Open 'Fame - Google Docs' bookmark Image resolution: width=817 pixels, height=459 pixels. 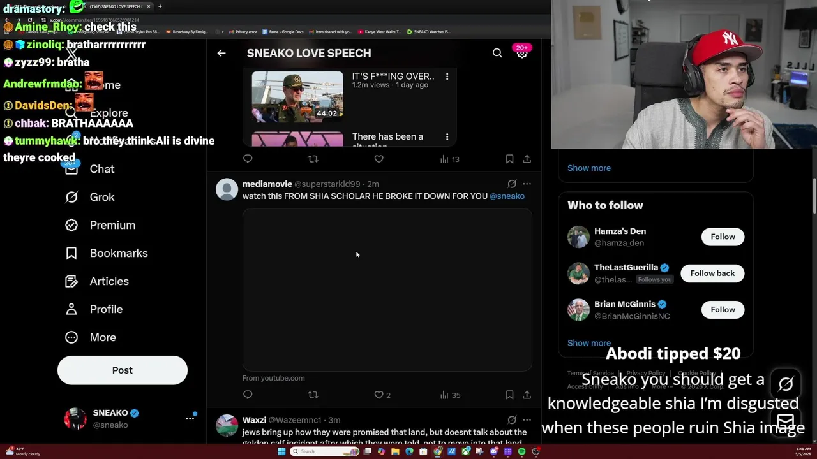tap(283, 31)
